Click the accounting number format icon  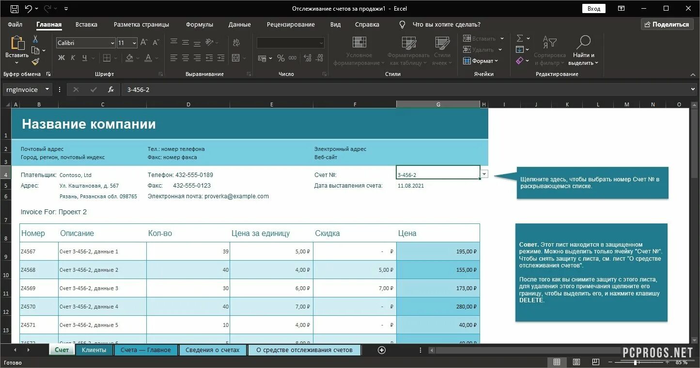pyautogui.click(x=262, y=58)
